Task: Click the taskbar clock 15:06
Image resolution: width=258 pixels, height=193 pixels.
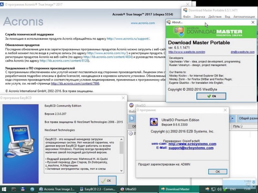Action: [x=247, y=189]
